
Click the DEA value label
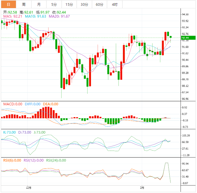coord(50,104)
